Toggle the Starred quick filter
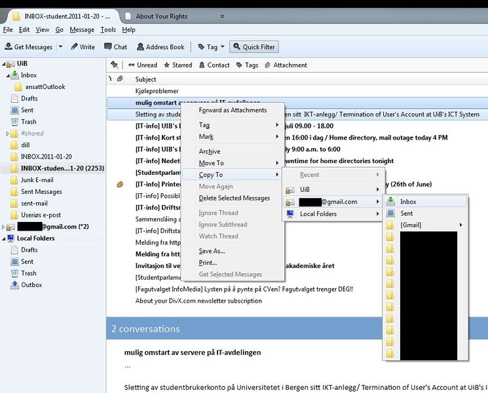This screenshot has width=488, height=393. [x=178, y=65]
